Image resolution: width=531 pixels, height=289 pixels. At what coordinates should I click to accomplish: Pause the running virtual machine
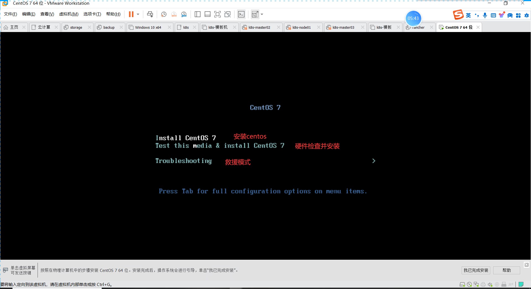[x=131, y=14]
